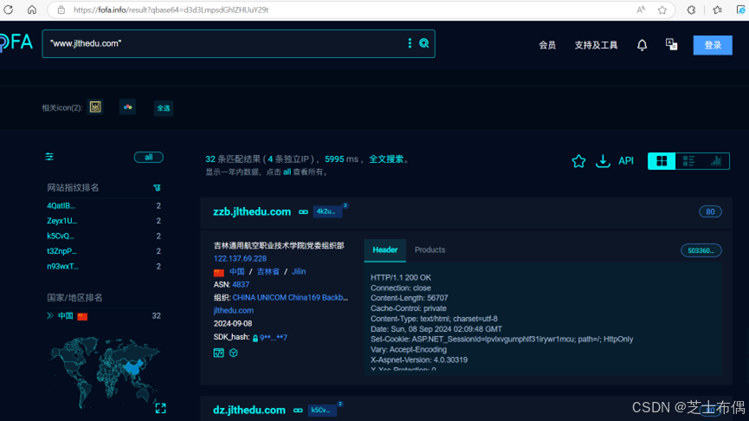Screen dimensions: 749x421
Task: Open link icon beside zzb.jlthedu.com
Action: point(303,211)
